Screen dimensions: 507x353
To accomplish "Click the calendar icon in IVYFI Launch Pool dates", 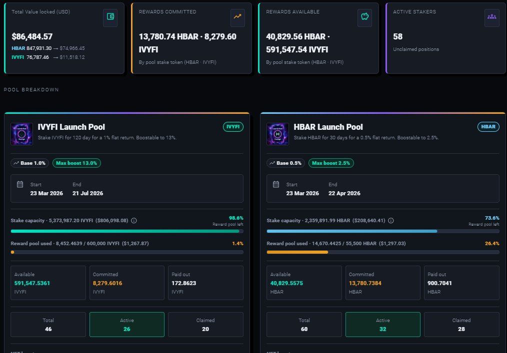I will pos(20,184).
